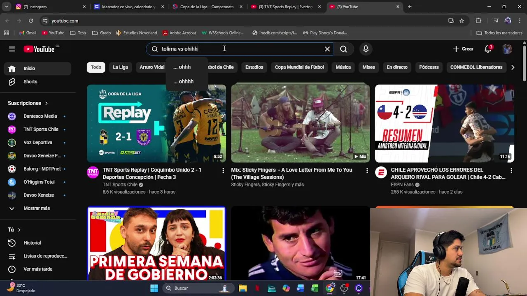The image size is (527, 296).
Task: Select CONMEBOL Libertadores filter chip
Action: (x=476, y=67)
